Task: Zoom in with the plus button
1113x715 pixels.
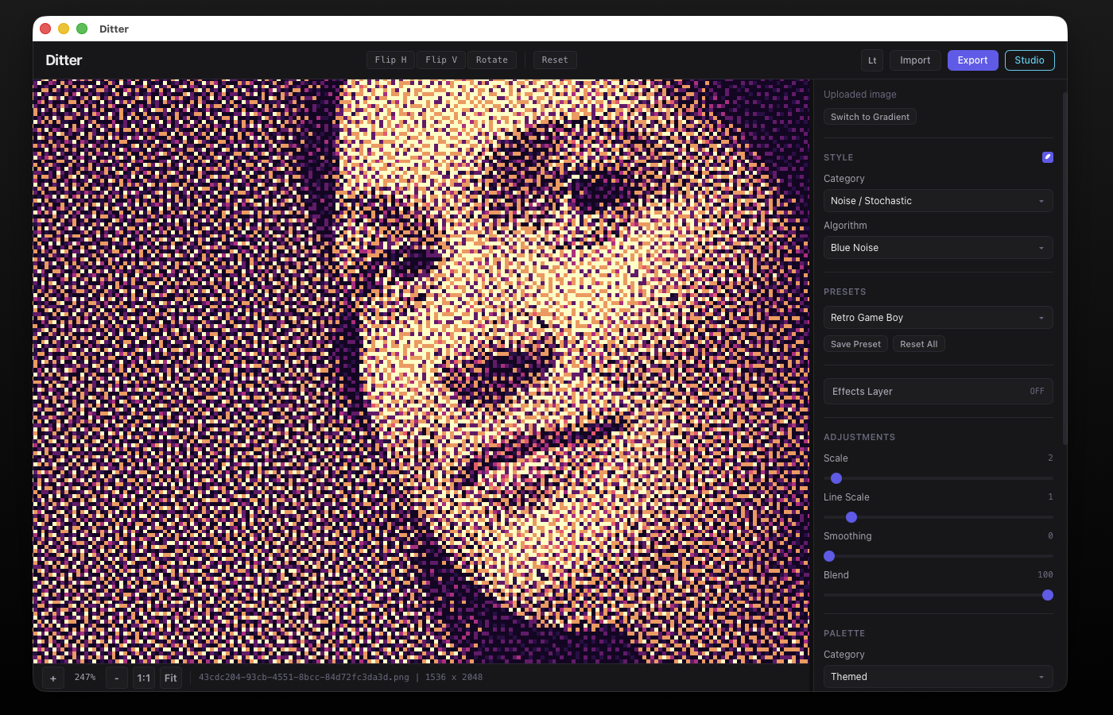Action: 53,678
